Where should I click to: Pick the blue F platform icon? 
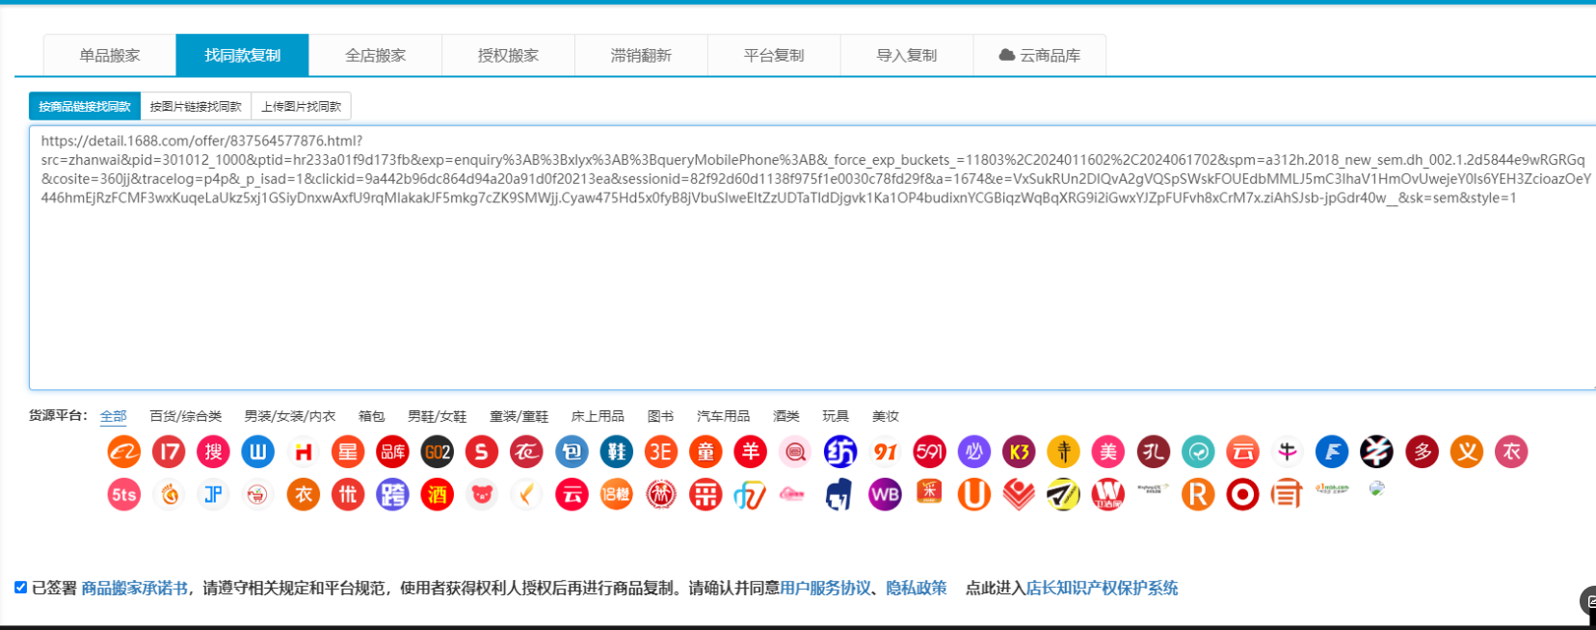coord(1332,452)
